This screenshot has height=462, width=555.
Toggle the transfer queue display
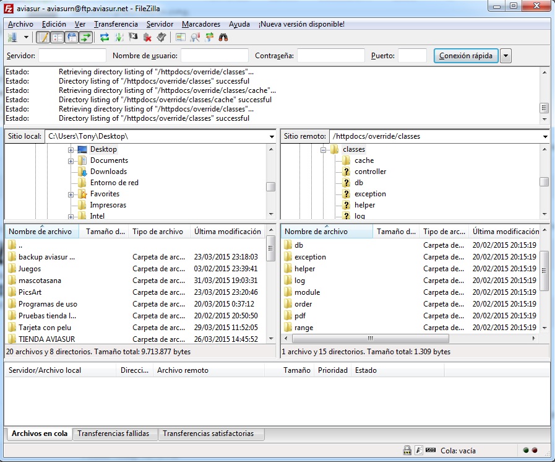point(86,37)
